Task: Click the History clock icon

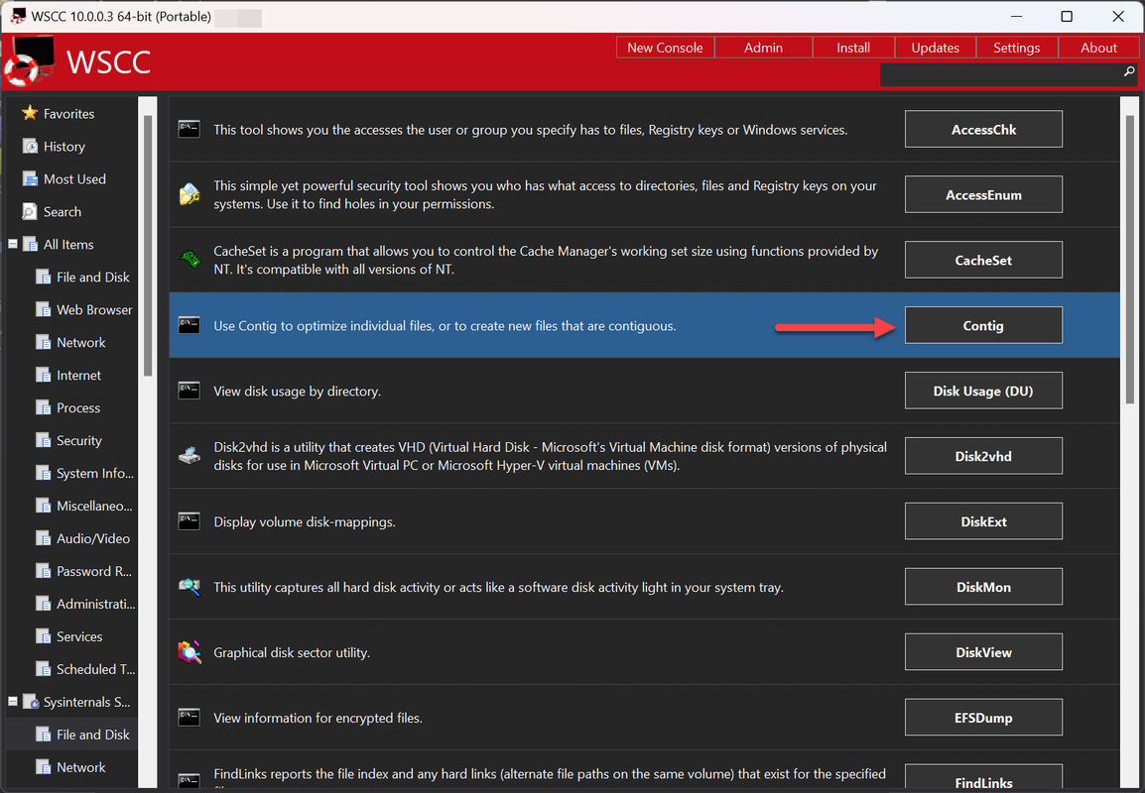Action: click(30, 146)
